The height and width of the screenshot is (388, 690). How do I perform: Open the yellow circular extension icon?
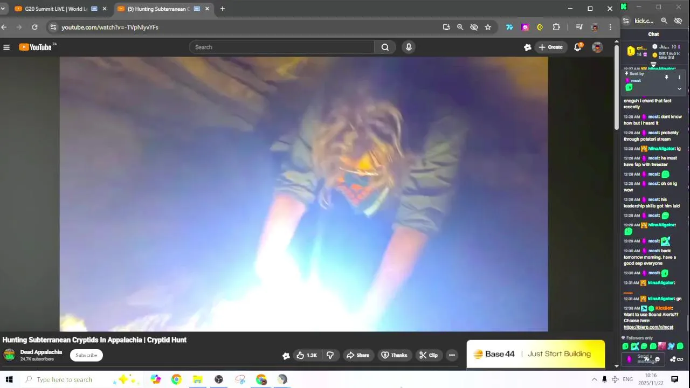(540, 27)
